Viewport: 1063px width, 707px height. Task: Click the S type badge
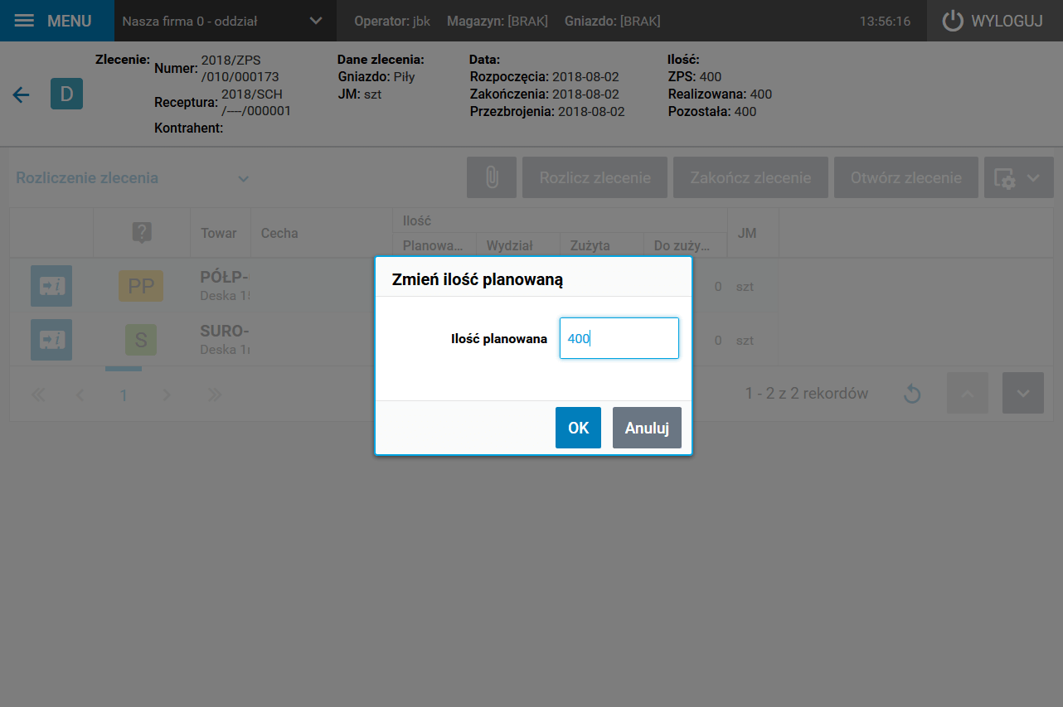point(141,340)
